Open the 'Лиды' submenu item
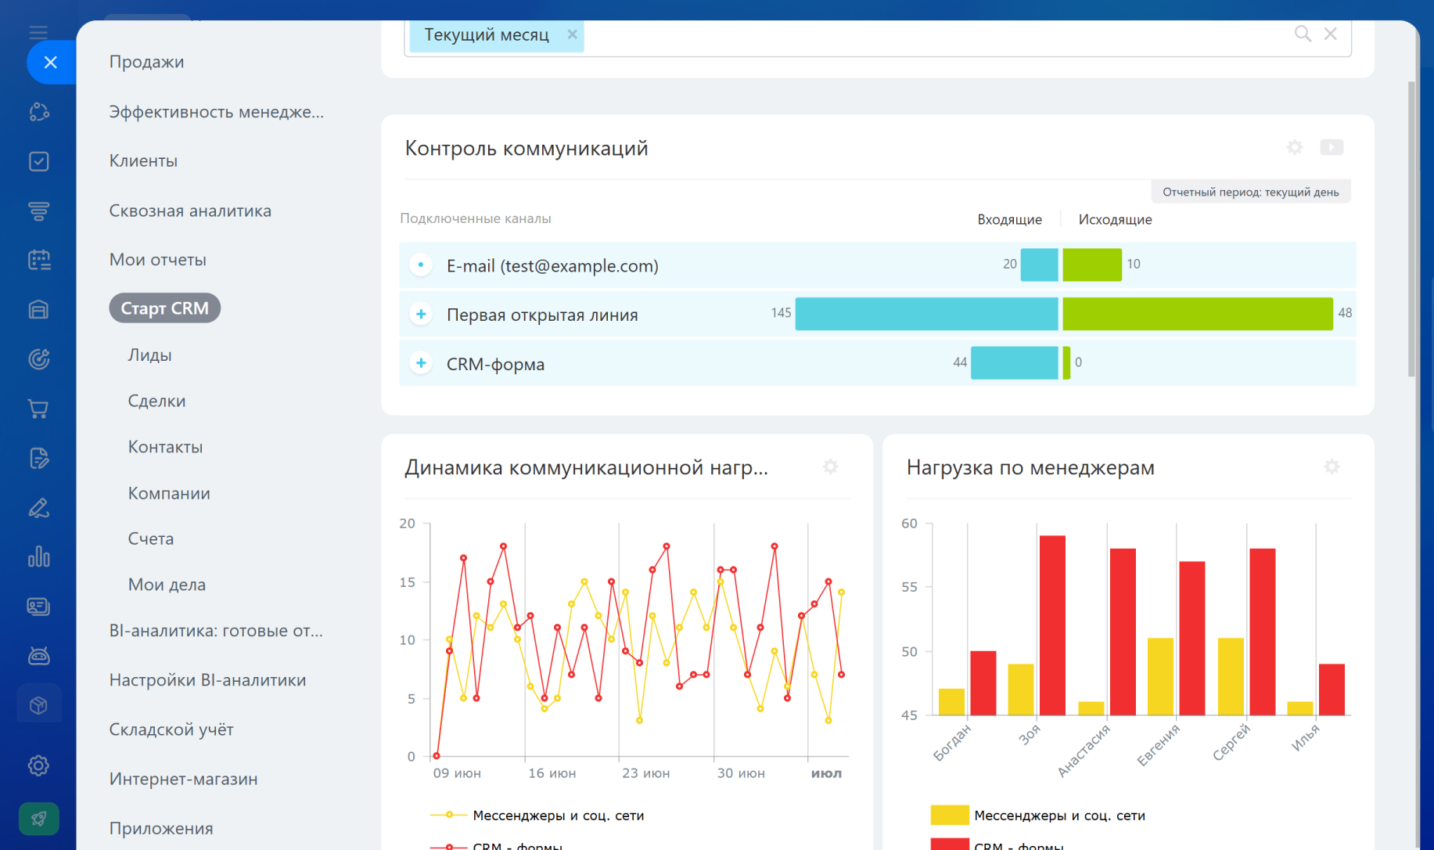This screenshot has width=1434, height=850. (x=150, y=355)
